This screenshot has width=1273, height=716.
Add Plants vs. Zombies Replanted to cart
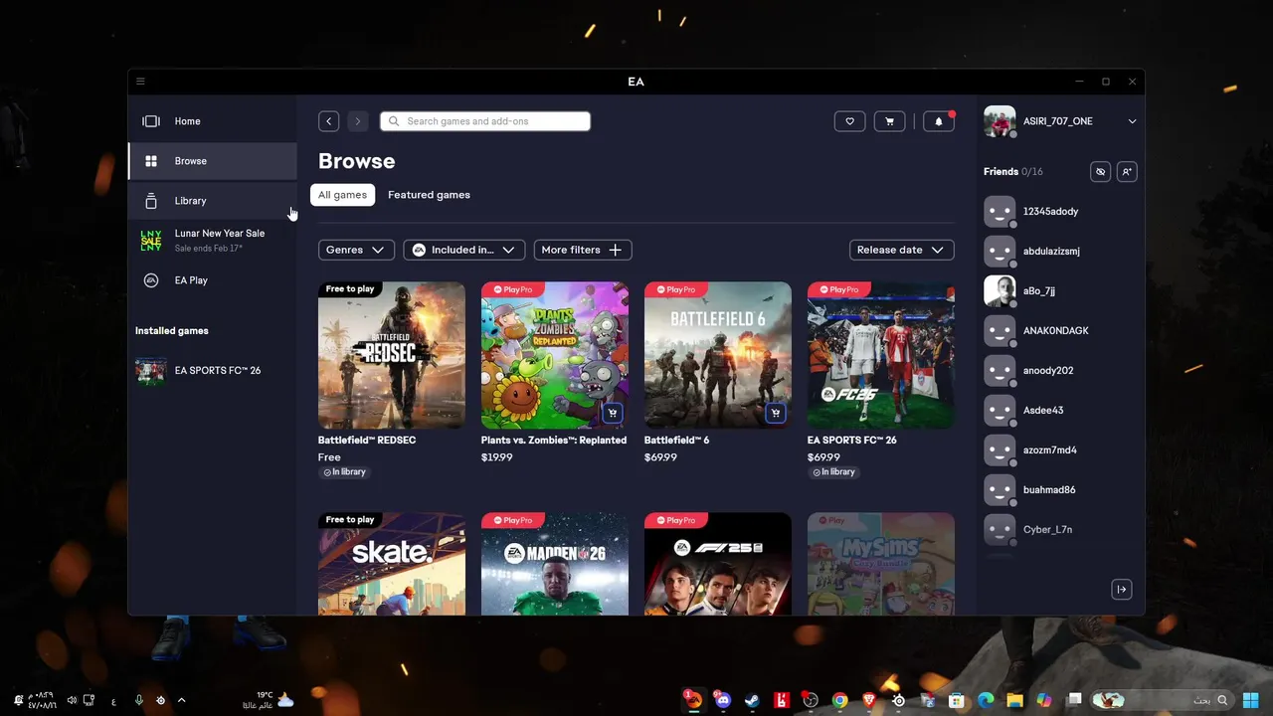[613, 413]
